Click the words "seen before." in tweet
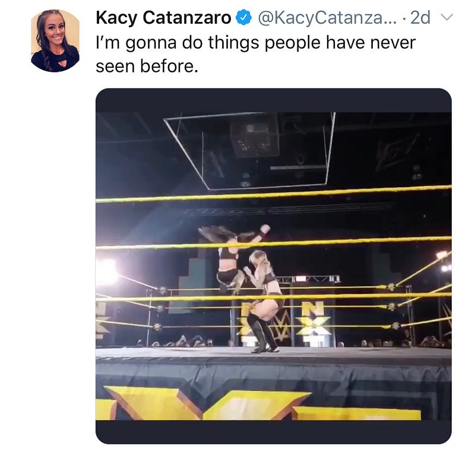The image size is (475, 451). pos(146,66)
